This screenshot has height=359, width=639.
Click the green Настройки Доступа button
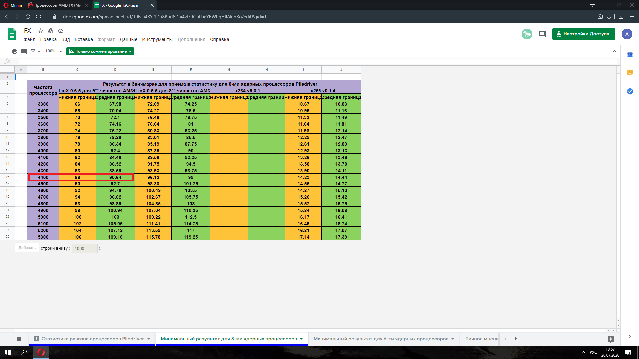click(583, 34)
